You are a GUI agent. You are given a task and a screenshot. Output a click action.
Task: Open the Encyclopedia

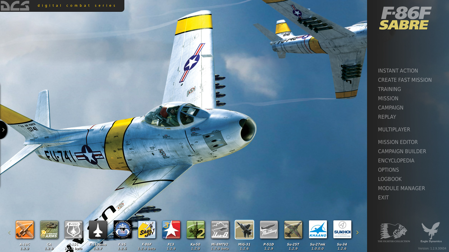(x=396, y=161)
